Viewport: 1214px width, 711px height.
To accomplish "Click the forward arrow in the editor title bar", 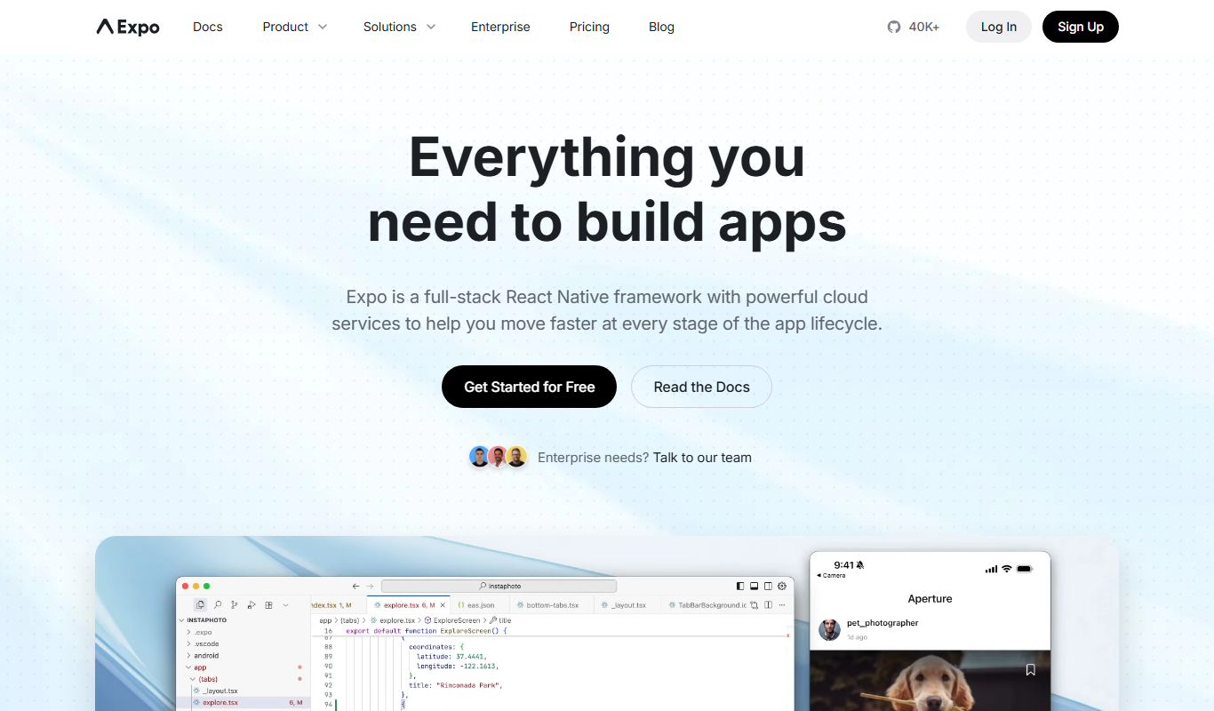I will pos(370,587).
